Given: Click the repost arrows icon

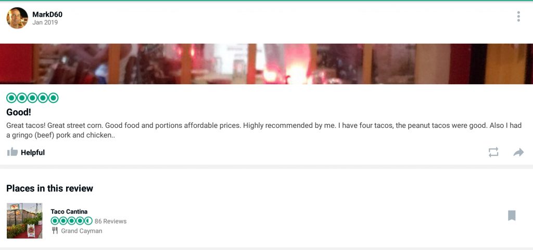Looking at the screenshot, I should pos(493,152).
